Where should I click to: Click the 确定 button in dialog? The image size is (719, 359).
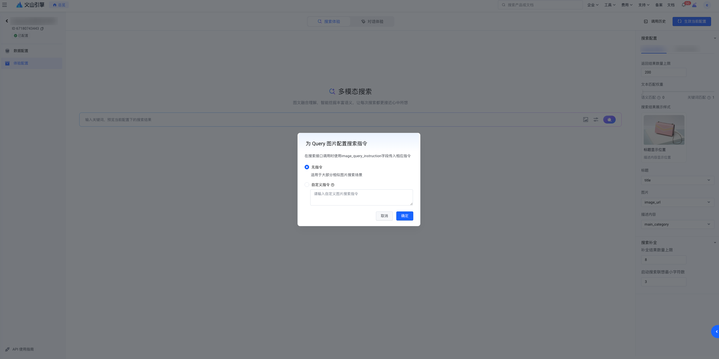405,216
